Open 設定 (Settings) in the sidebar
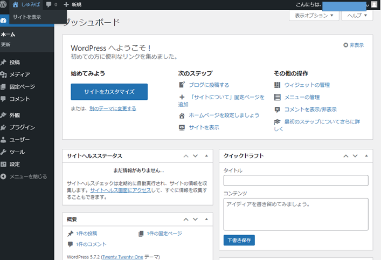The width and height of the screenshot is (381, 260). [15, 164]
